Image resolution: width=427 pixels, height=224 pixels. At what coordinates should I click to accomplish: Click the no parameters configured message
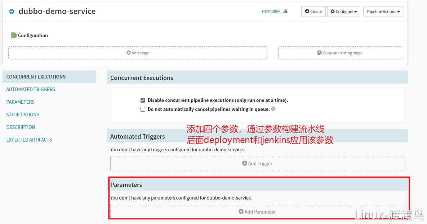181,198
